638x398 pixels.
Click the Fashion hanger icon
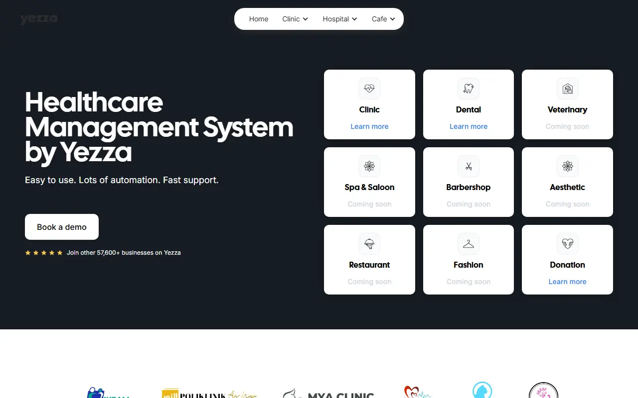coord(469,244)
